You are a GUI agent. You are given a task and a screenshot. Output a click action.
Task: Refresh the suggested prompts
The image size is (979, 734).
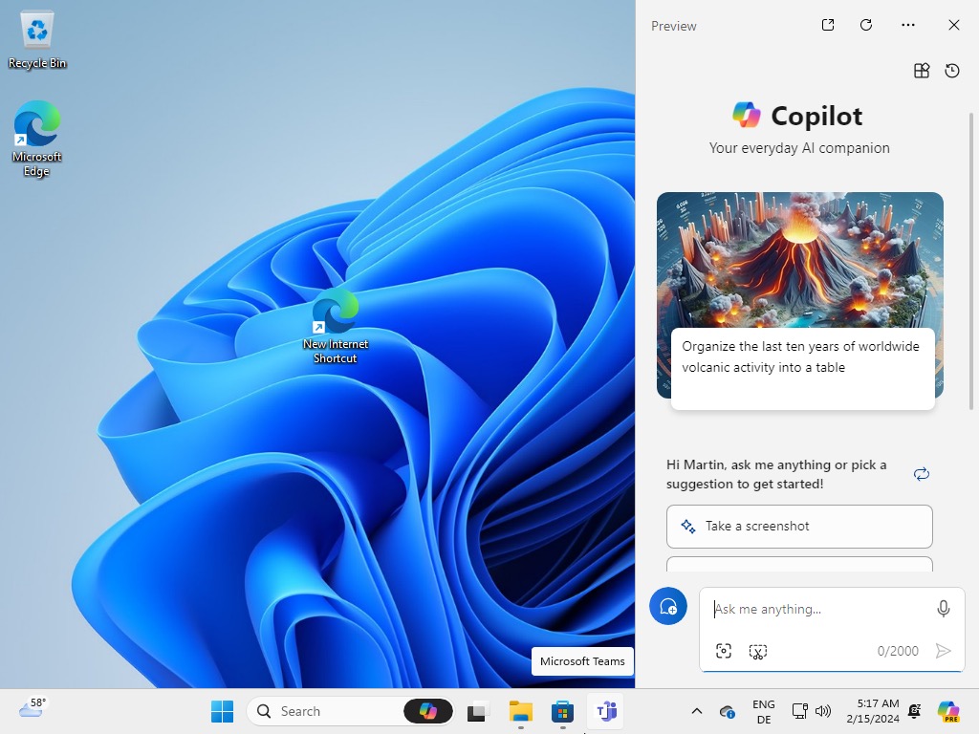click(921, 474)
